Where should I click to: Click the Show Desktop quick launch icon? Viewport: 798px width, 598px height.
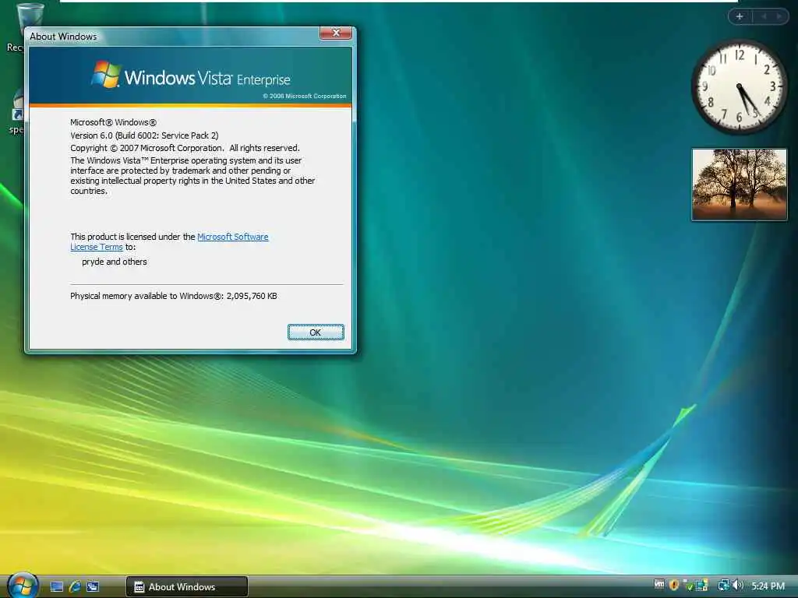pyautogui.click(x=56, y=587)
